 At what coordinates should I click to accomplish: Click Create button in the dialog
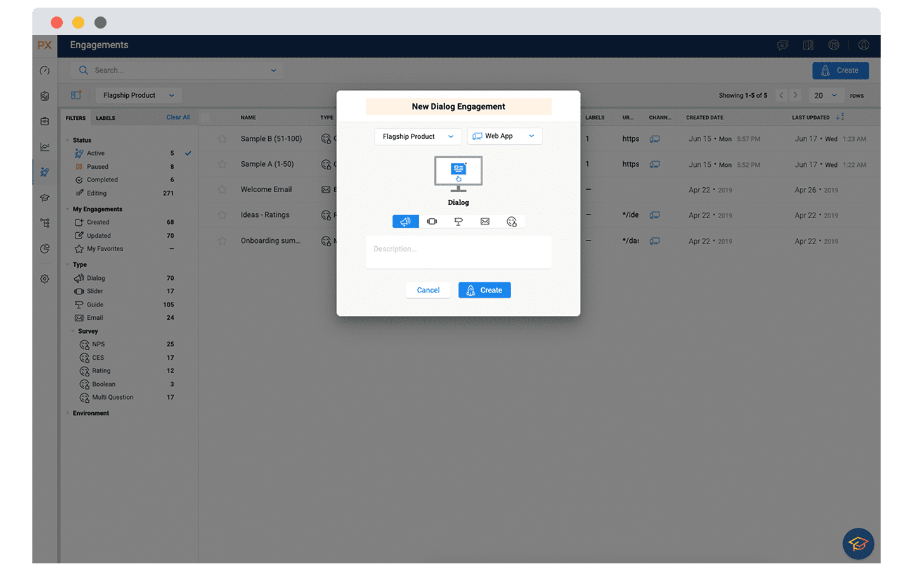[484, 290]
